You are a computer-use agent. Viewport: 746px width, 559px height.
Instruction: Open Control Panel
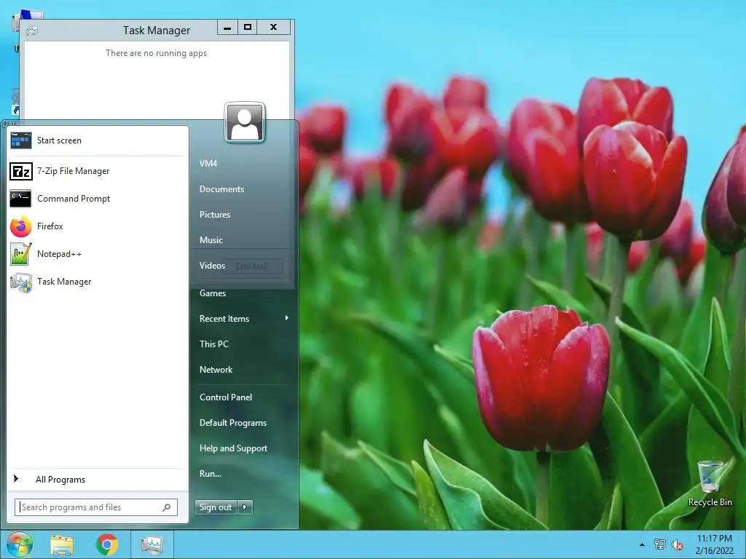tap(226, 397)
